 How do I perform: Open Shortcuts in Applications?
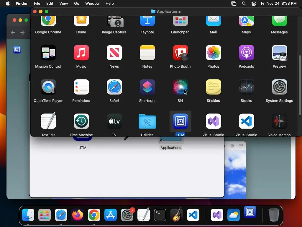[147, 87]
